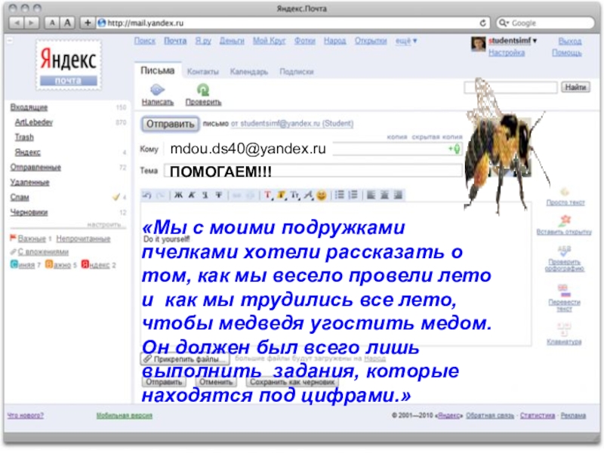Click the postcard flower icon
Viewport: 604px width, 453px height.
pos(565,221)
